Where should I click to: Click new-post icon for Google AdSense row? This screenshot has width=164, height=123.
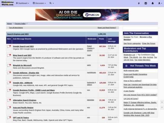[9, 73]
